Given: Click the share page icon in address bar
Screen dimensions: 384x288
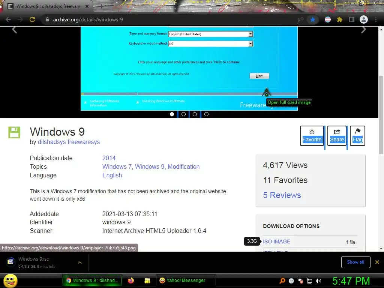Looking at the screenshot, I should (300, 19).
